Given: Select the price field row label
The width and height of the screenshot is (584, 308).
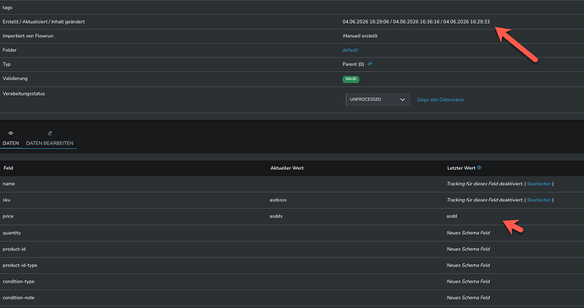Looking at the screenshot, I should click(x=8, y=216).
